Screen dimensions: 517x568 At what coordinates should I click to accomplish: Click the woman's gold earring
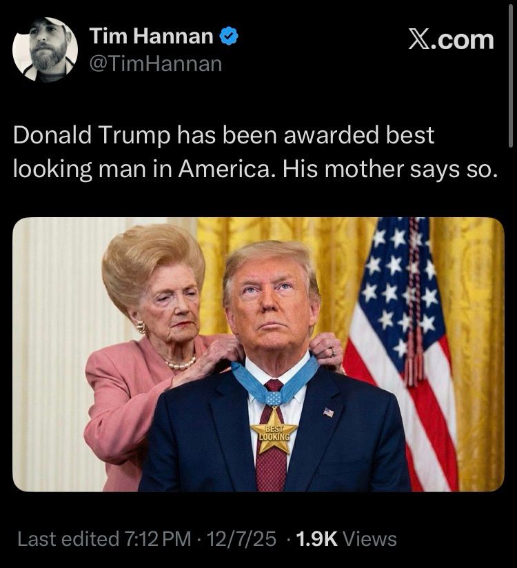[141, 327]
